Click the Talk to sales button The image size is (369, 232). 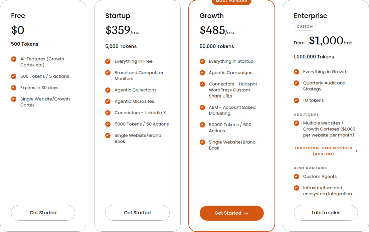click(x=326, y=213)
